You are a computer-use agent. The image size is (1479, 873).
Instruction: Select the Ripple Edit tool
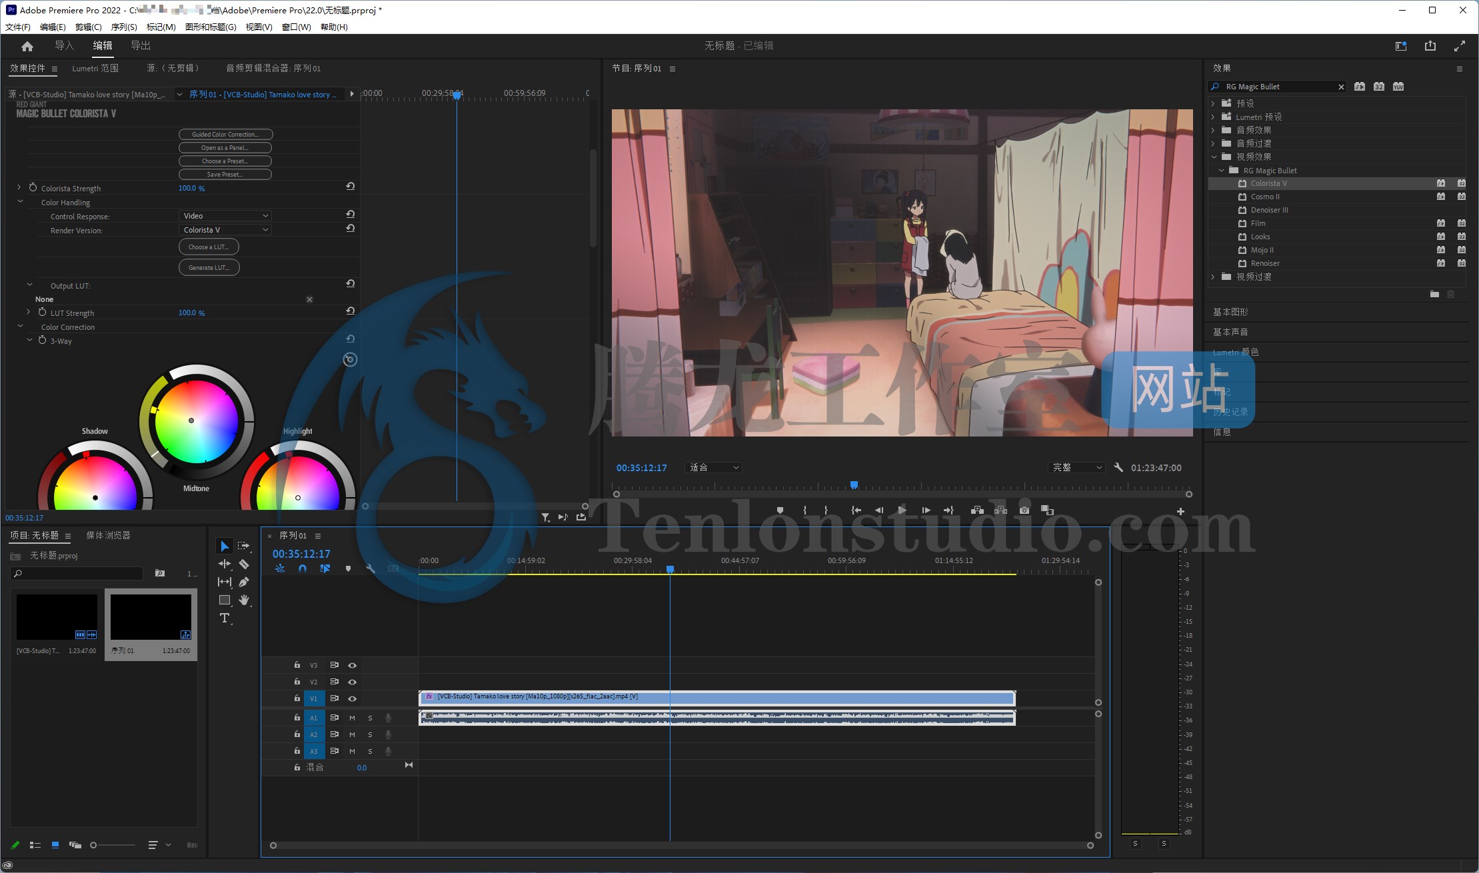(x=225, y=564)
